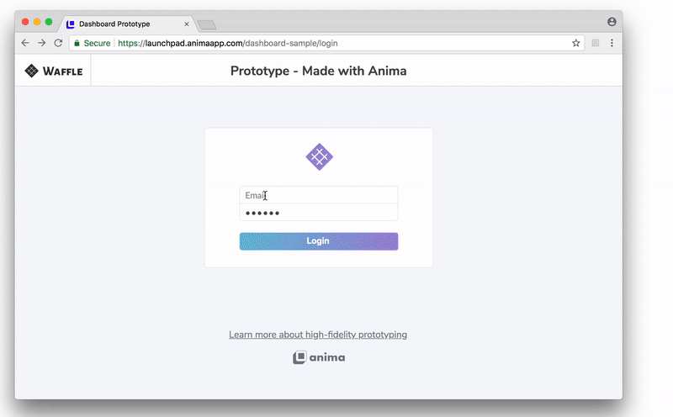Screen dimensions: 673x417
Task: Open the Chrome profile icon
Action: 612,22
